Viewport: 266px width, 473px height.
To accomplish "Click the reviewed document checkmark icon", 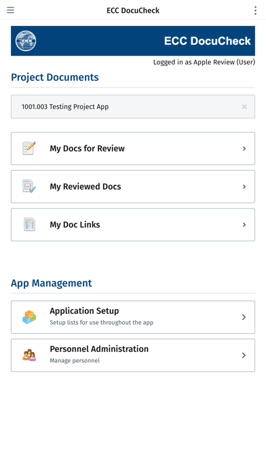I will [29, 186].
